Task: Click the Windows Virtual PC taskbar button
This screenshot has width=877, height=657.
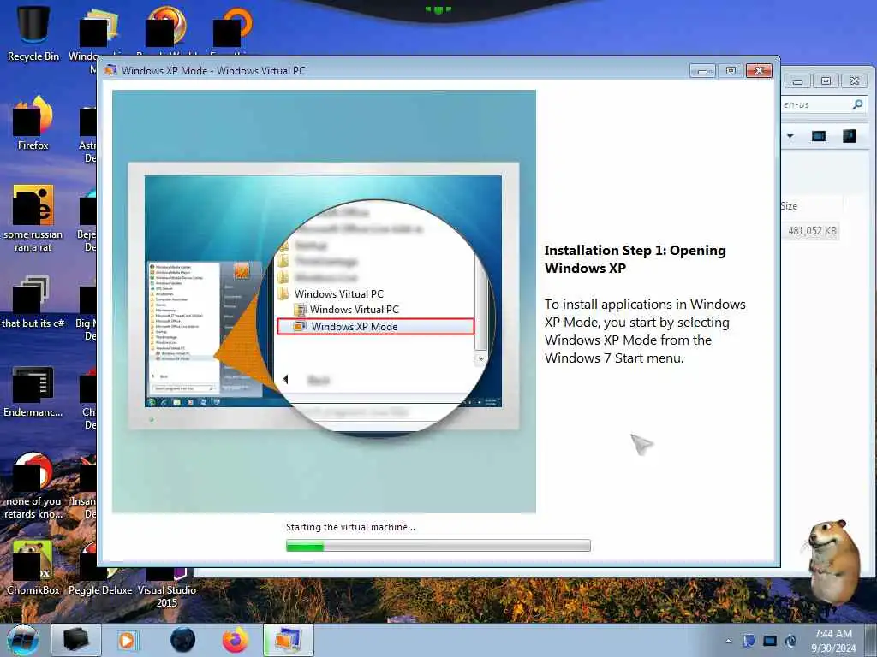Action: point(289,640)
